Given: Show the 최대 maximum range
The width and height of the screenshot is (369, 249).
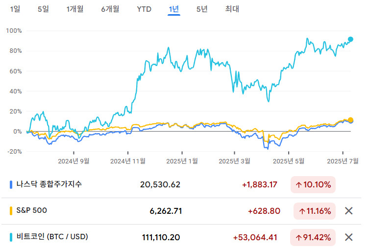Looking at the screenshot, I should pyautogui.click(x=232, y=9).
